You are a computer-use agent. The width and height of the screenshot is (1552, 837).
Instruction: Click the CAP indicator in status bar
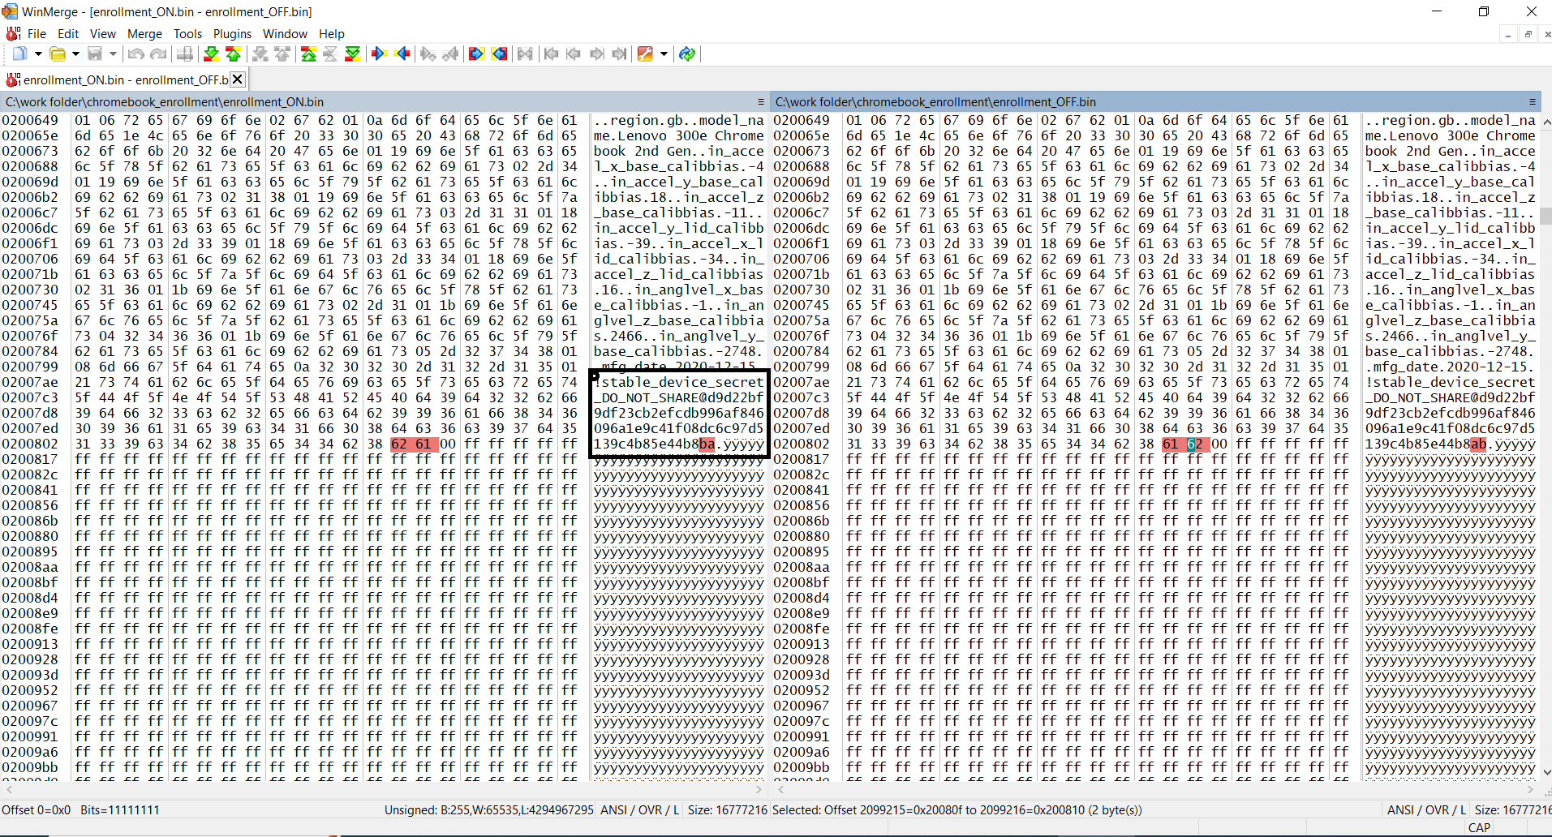tap(1480, 828)
